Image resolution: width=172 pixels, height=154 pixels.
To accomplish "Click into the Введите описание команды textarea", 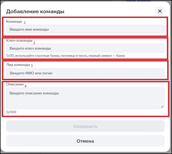I will [x=85, y=98].
